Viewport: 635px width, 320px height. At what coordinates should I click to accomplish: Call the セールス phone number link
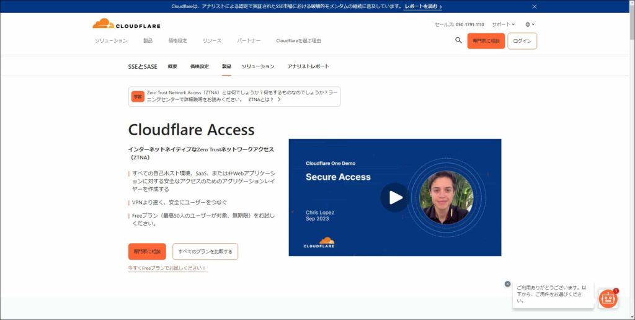click(x=460, y=24)
